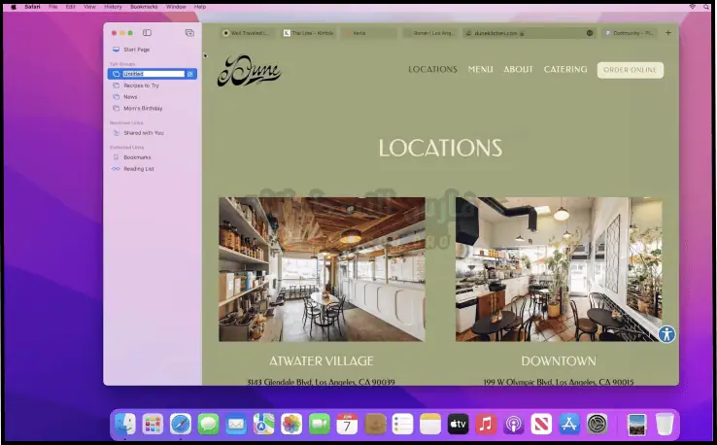Viewport: 717px width, 445px height.
Task: Click the accessibility widget icon
Action: (666, 334)
